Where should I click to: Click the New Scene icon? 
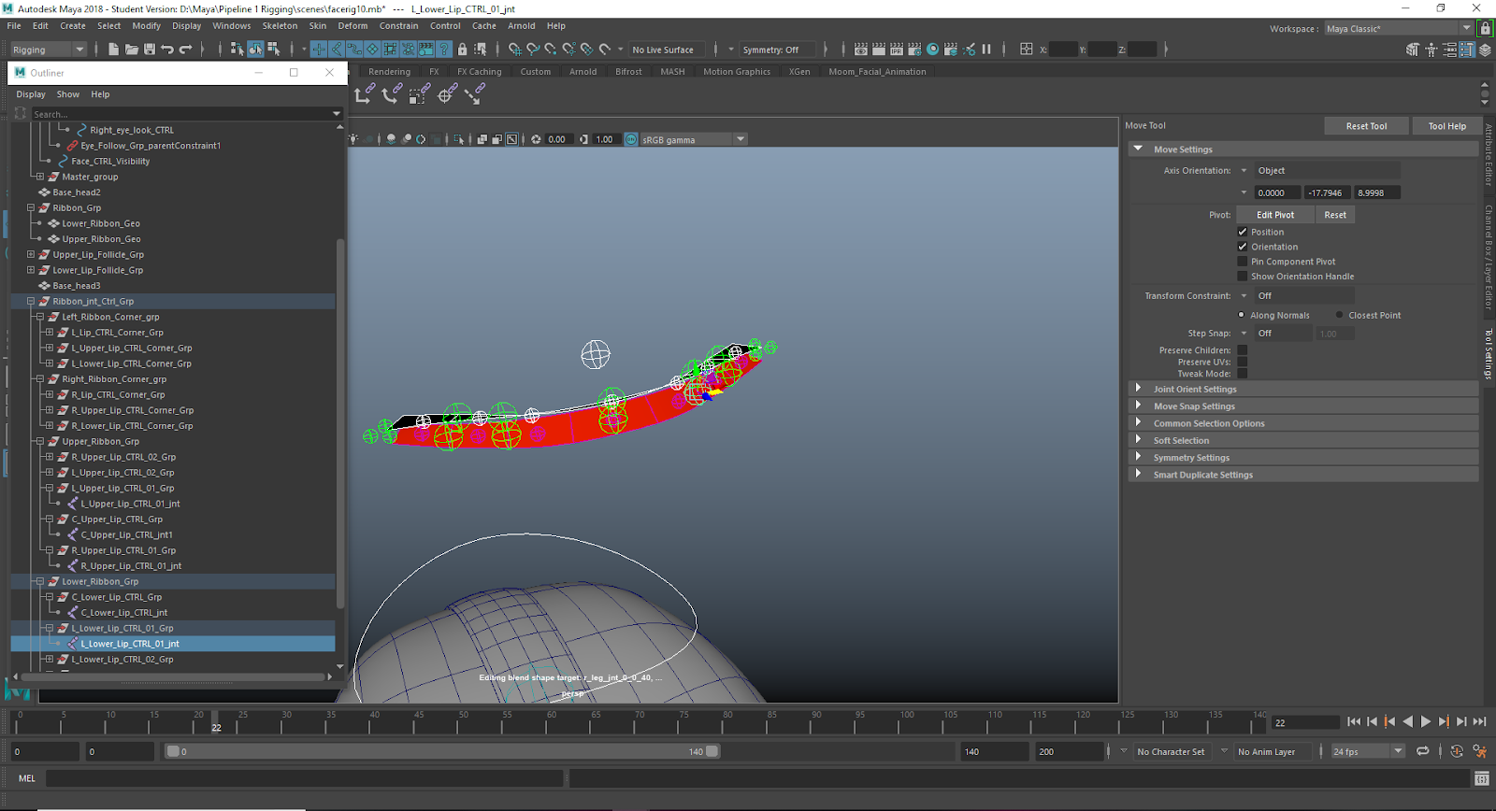click(x=113, y=50)
